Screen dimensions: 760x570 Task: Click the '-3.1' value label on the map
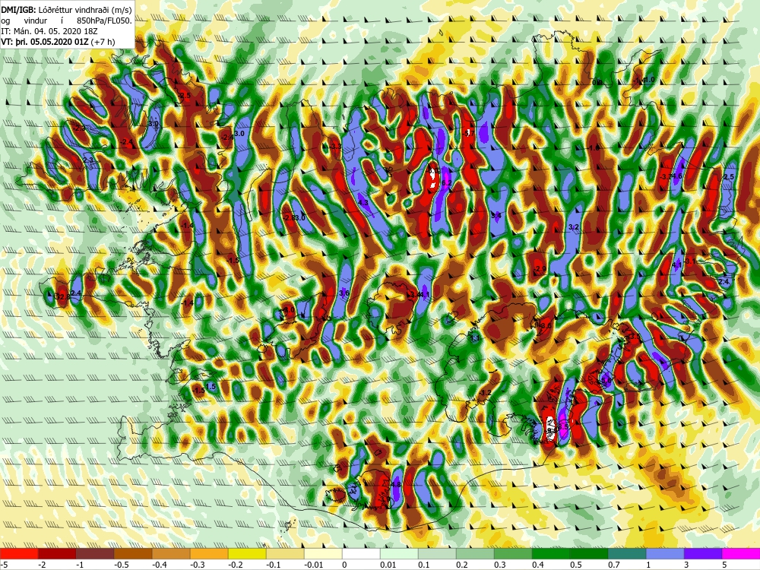(691, 261)
